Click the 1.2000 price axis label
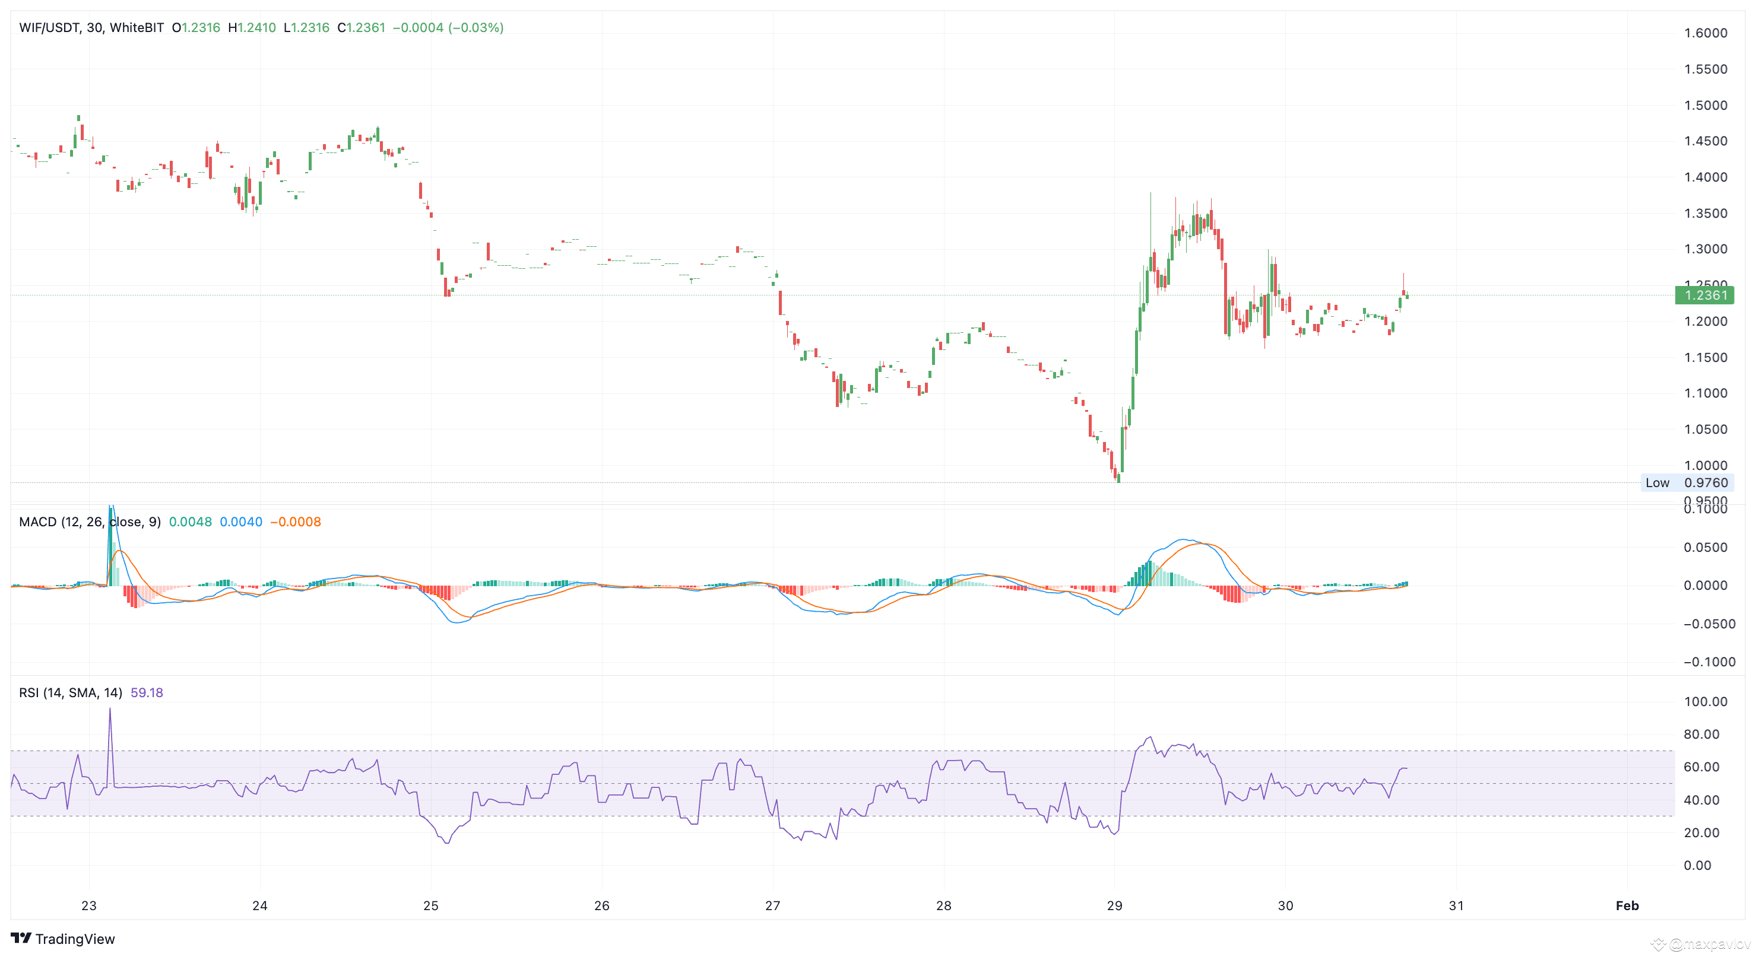The width and height of the screenshot is (1756, 957). click(x=1706, y=322)
